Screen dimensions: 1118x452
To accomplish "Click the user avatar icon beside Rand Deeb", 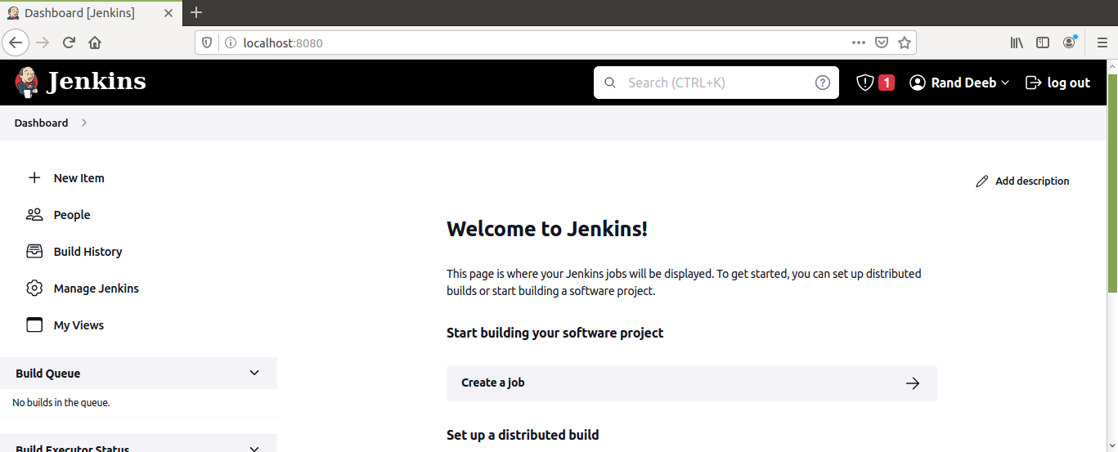I will [x=918, y=83].
